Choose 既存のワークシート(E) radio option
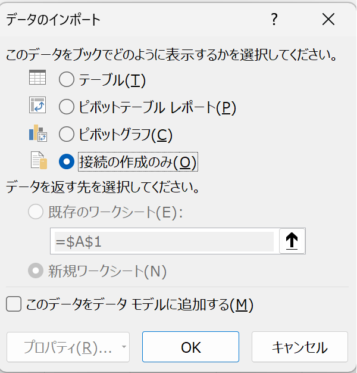Viewport: 357px width, 373px height. pos(36,212)
